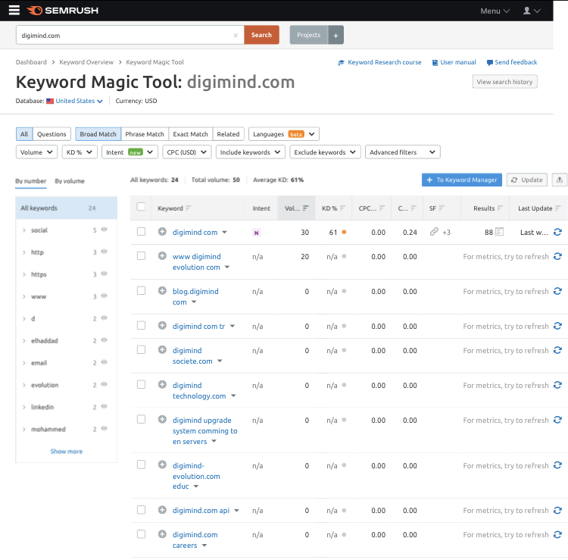Add blog.digimind com with plus icon
This screenshot has height=560, width=568.
tap(162, 291)
